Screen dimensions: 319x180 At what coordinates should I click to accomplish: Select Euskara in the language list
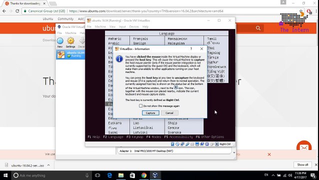point(114,123)
